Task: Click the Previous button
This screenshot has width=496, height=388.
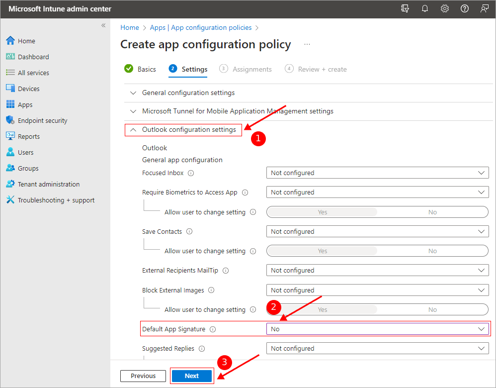Action: pyautogui.click(x=143, y=376)
